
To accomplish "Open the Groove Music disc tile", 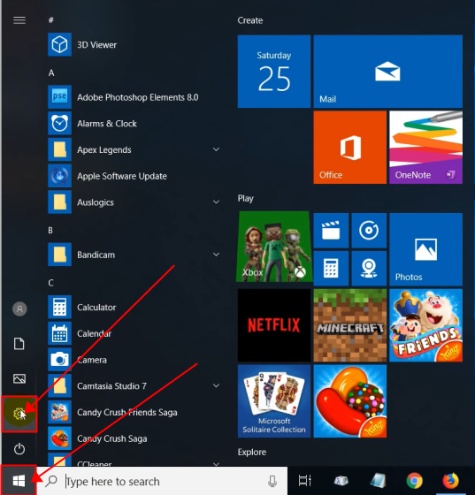I will tap(369, 231).
